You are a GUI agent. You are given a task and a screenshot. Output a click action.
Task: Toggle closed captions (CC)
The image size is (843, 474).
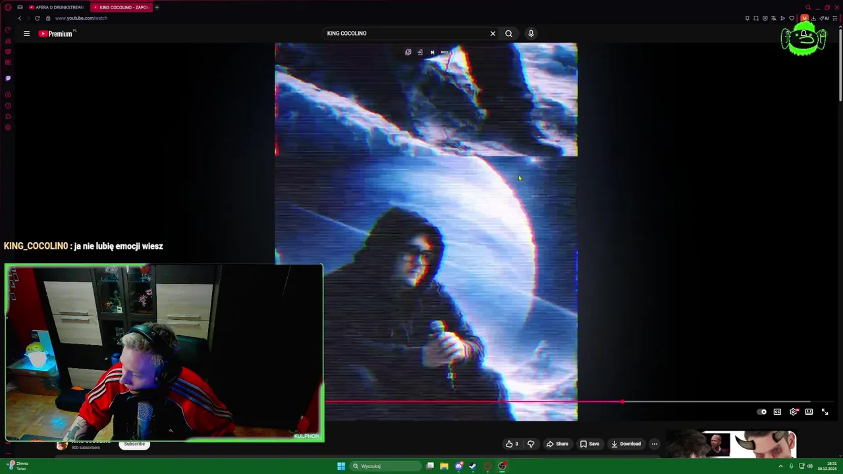click(x=777, y=412)
